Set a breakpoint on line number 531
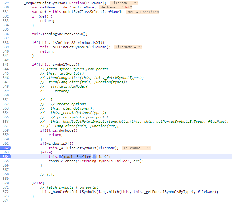 click(6, 12)
